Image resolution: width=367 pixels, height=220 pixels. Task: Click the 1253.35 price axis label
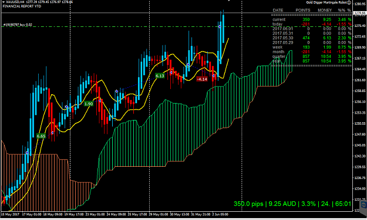(x=360, y=113)
